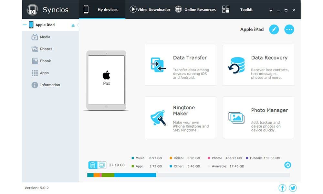The image size is (323, 194).
Task: Click the Photo Manager picture icon
Action: [x=236, y=117]
